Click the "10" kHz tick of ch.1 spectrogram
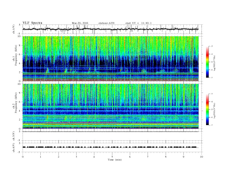Image resolution: width=227 pixels, height=176 pixels. pyautogui.click(x=19, y=36)
